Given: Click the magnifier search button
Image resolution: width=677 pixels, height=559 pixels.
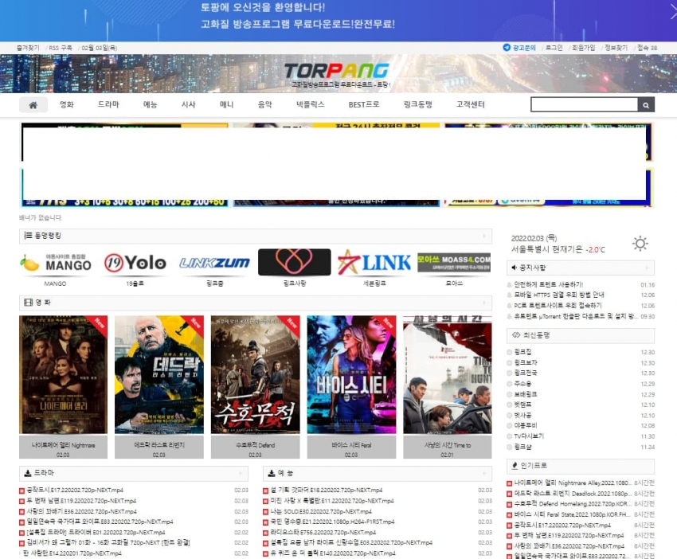Looking at the screenshot, I should [646, 105].
